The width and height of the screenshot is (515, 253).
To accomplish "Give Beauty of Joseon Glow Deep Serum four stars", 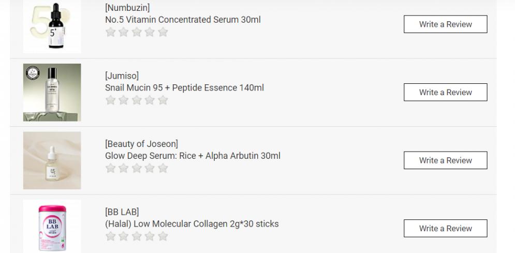I will (x=150, y=168).
